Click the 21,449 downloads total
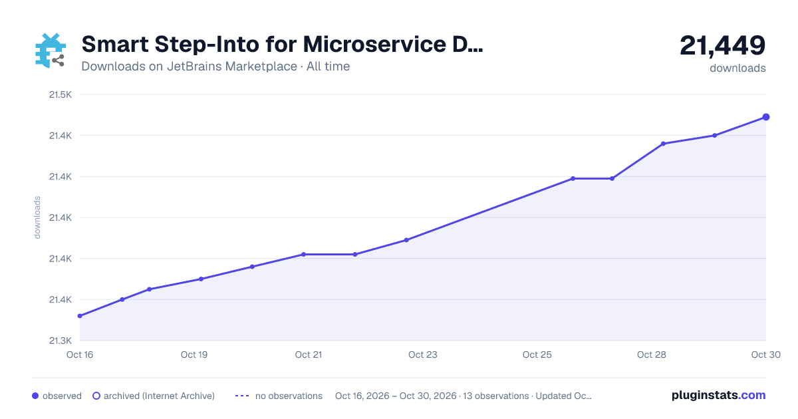Image resolution: width=798 pixels, height=419 pixels. [x=722, y=46]
